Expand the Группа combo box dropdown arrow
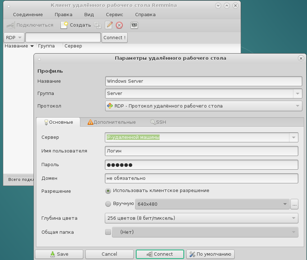Viewport: 307px width, 260px height. click(298, 93)
